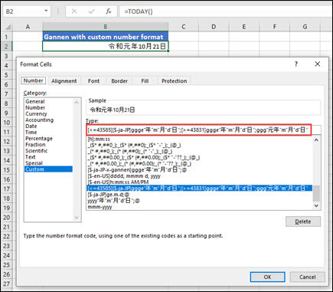Viewport: 333px width, 292px height.
Task: Switch to the Number tab
Action: 33,80
